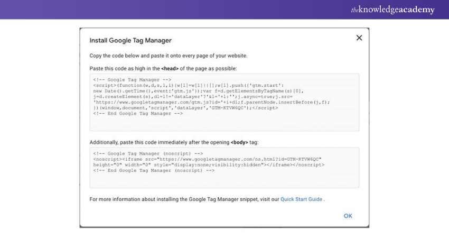
Task: Click the Install Google Tag Manager title
Action: click(x=130, y=40)
